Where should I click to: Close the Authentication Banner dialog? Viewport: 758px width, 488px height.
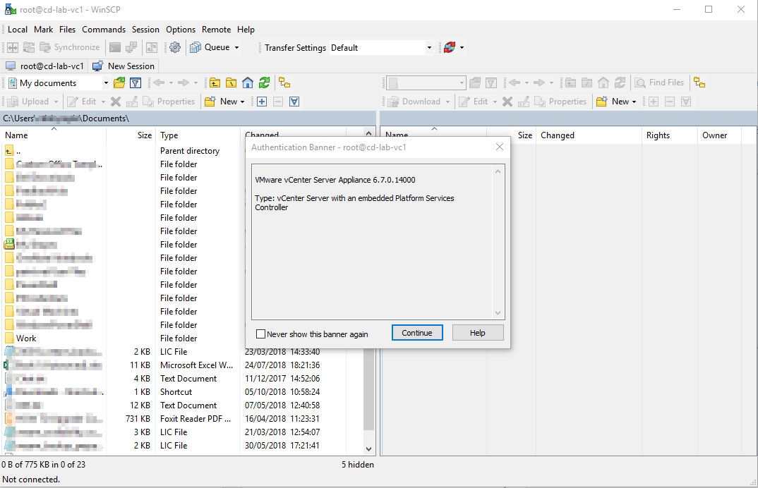(x=500, y=147)
